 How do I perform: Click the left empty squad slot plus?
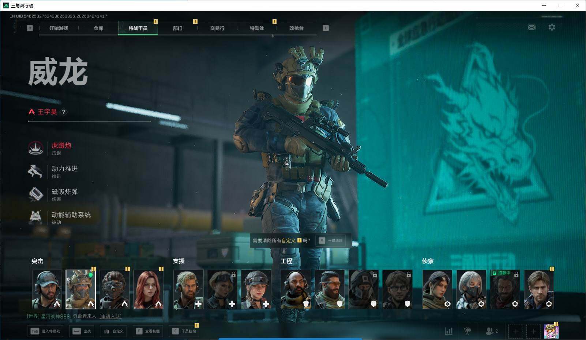[515, 331]
